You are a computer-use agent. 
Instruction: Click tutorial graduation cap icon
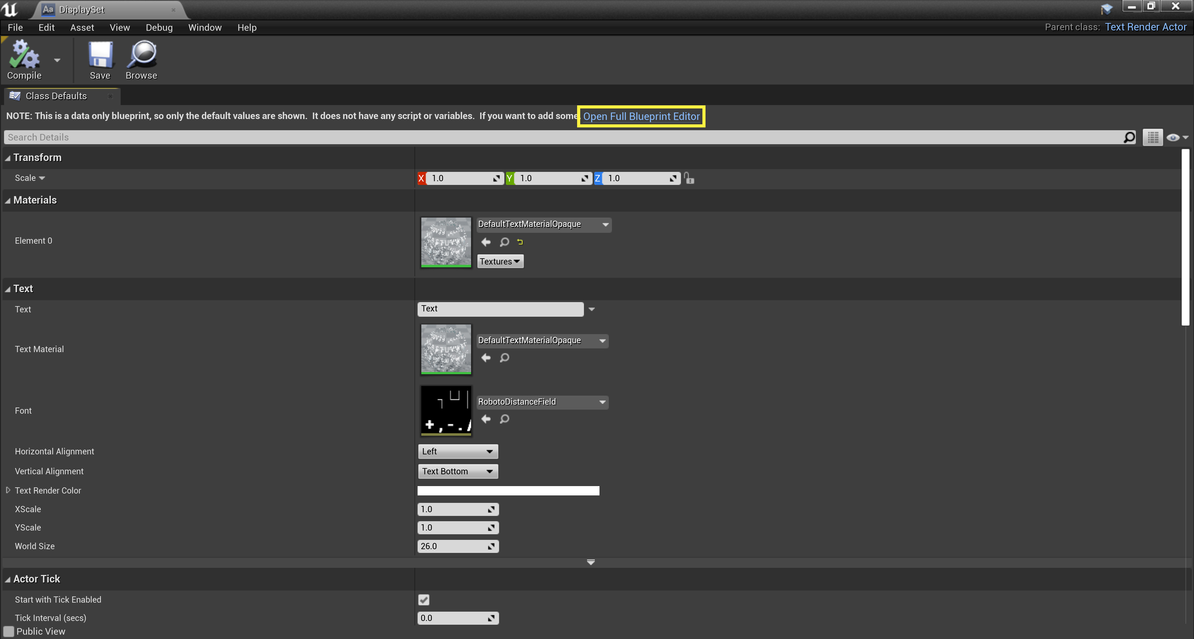click(1106, 9)
